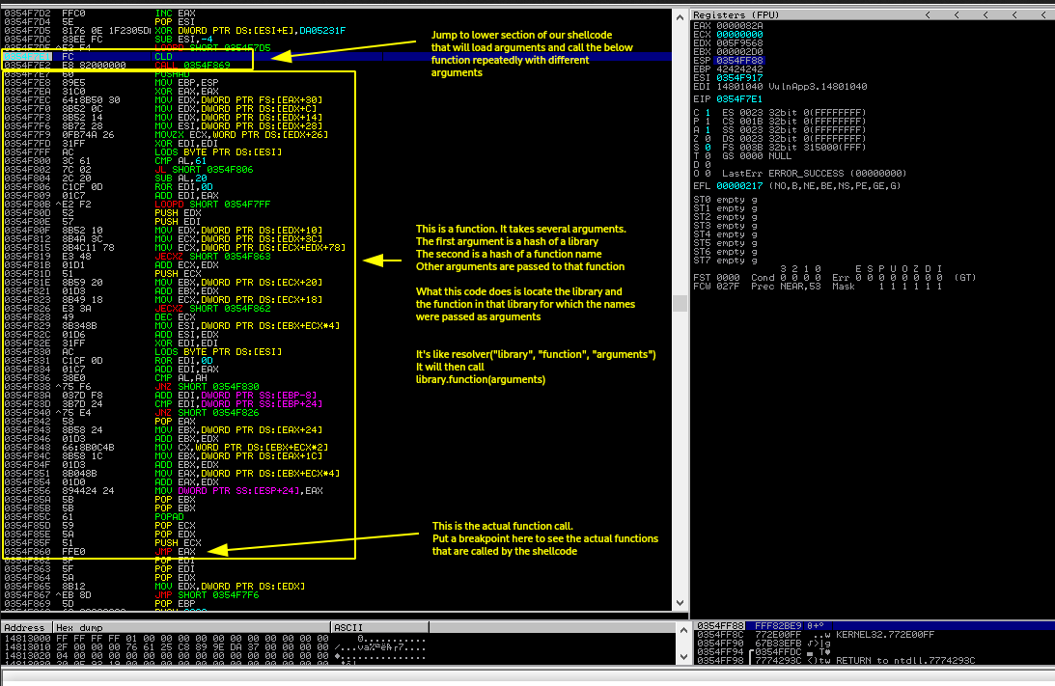Screen dimensions: 1055x686
Task: Toggle the P parity flag value
Action: click(708, 122)
